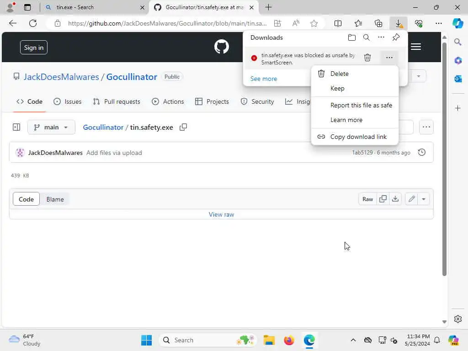Open Firefox from the taskbar

(x=289, y=340)
